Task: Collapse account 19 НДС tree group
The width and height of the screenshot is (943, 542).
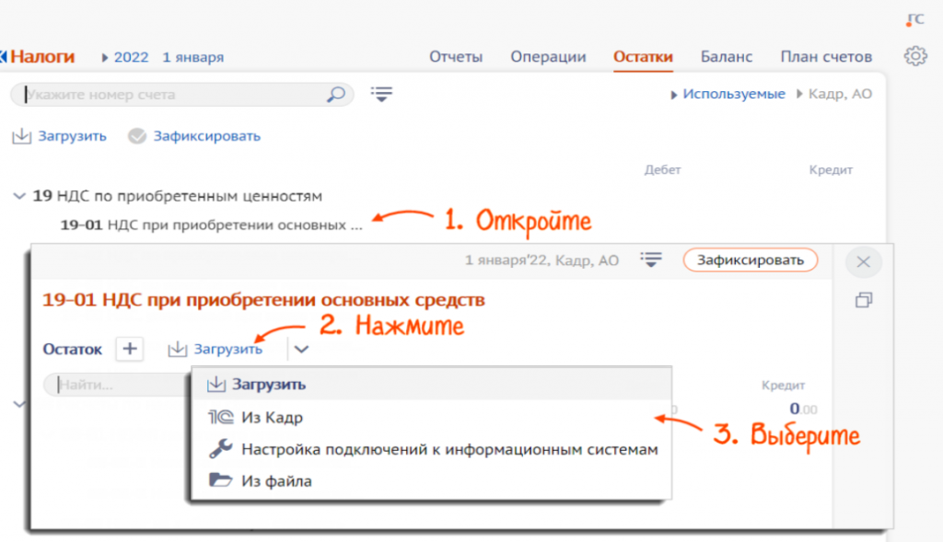Action: (18, 196)
